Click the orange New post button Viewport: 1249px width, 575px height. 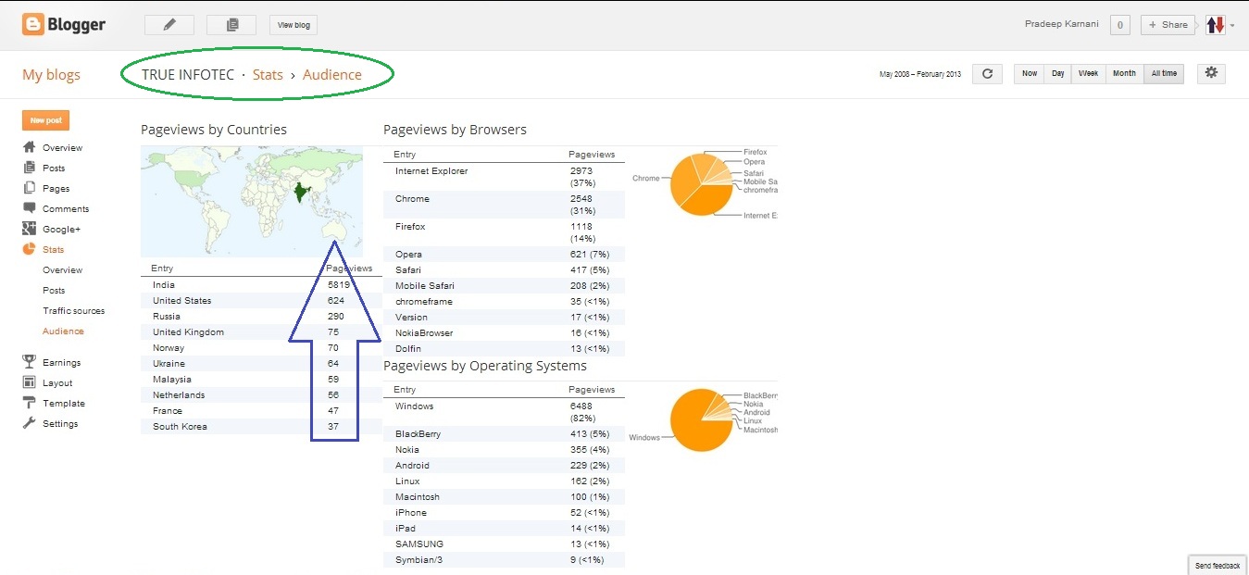[45, 120]
